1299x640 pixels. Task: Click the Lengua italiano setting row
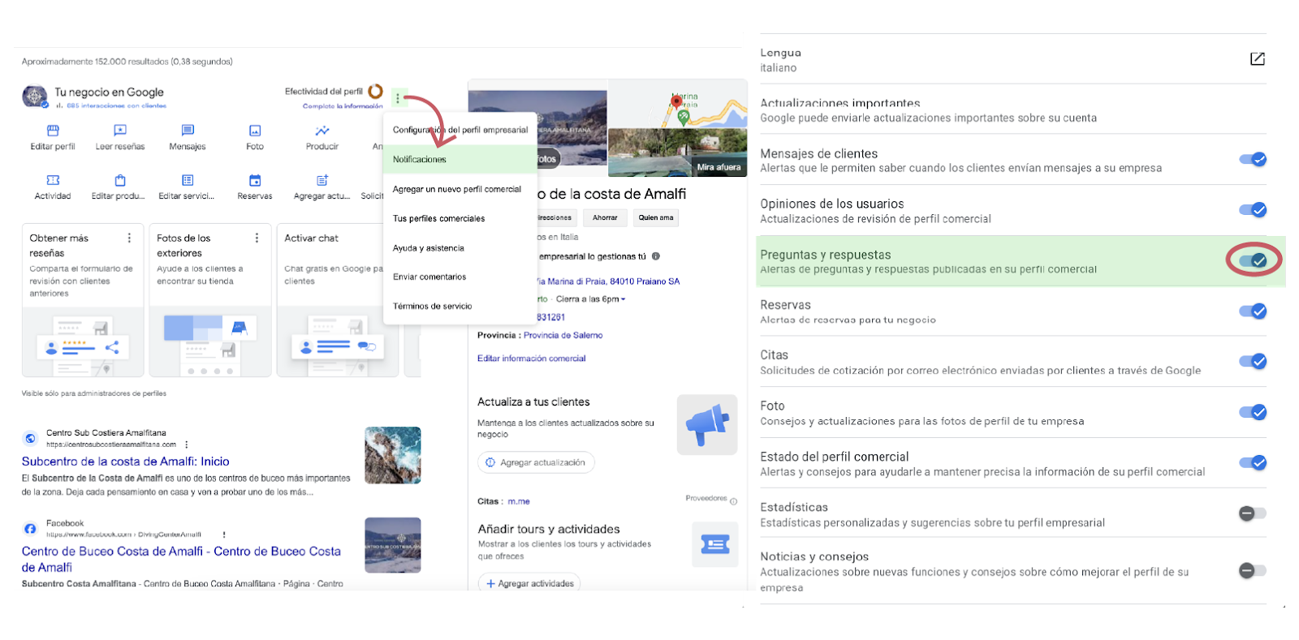pyautogui.click(x=1012, y=59)
